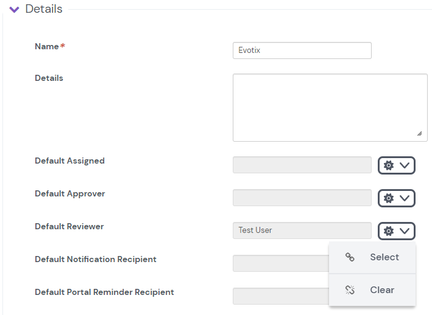Click inside the Details text area
This screenshot has width=432, height=315.
tap(330, 108)
